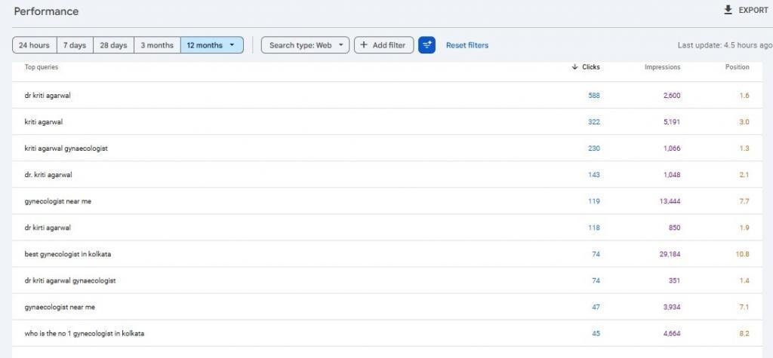Viewport: 773px width, 358px height.
Task: Click the Export download icon
Action: [x=728, y=10]
